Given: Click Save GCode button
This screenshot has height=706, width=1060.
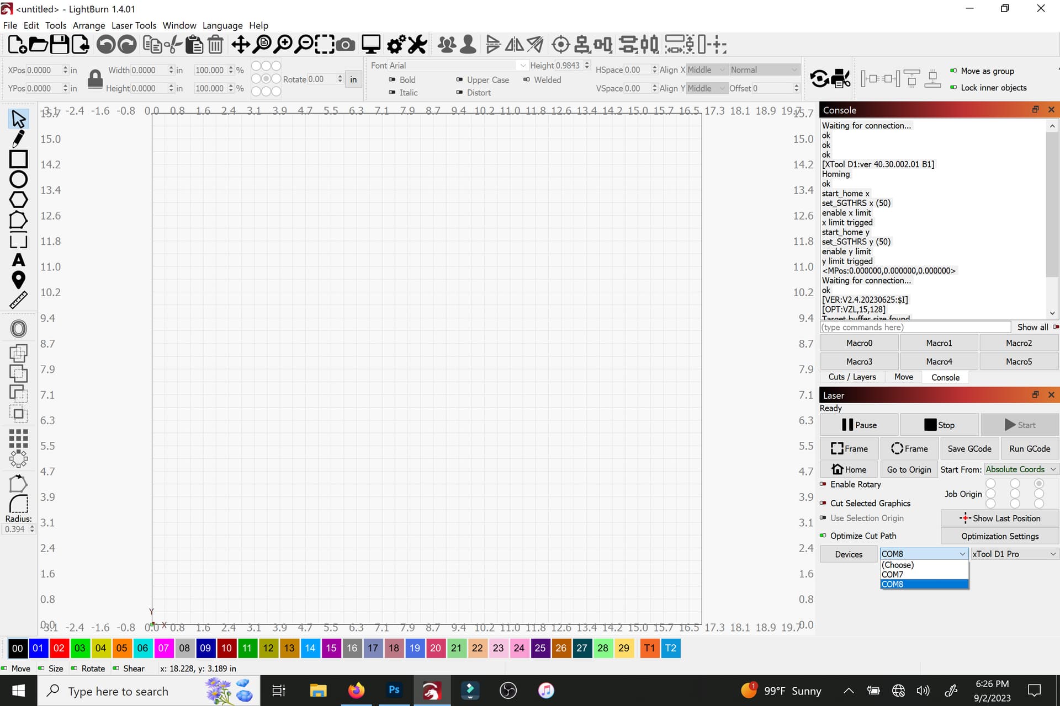Looking at the screenshot, I should coord(969,448).
